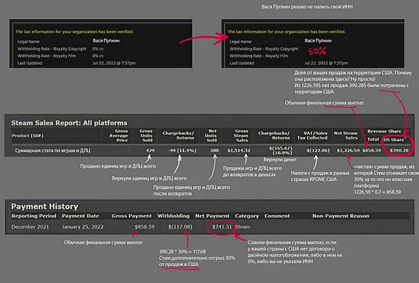Image resolution: width=419 pixels, height=283 pixels.
Task: Select the Product (Id#) column header
Action: tap(27, 135)
